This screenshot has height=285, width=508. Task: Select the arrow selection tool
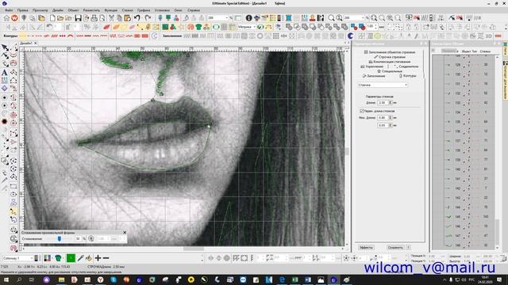point(5,47)
